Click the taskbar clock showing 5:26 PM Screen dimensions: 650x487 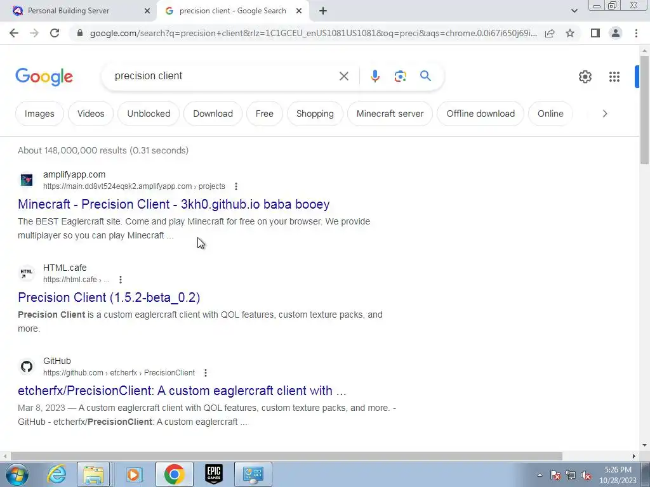coord(618,475)
